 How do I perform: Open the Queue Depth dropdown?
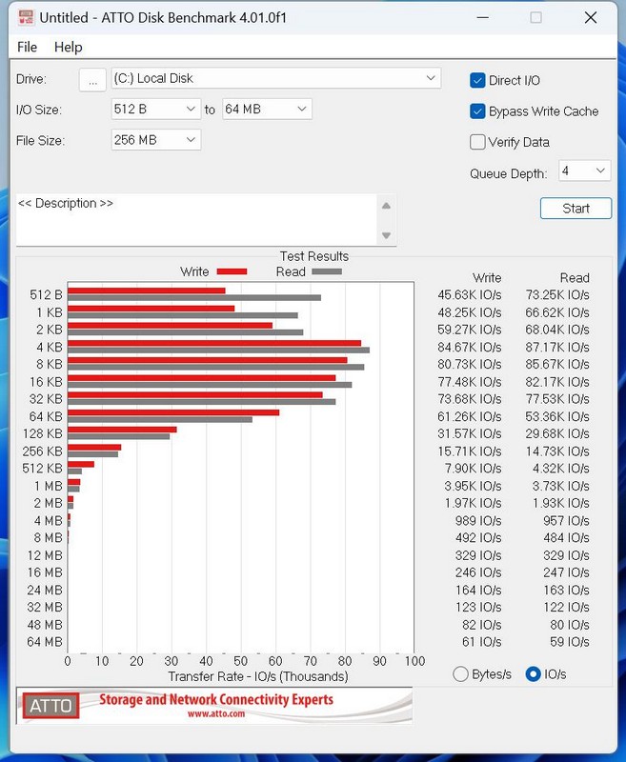[600, 171]
